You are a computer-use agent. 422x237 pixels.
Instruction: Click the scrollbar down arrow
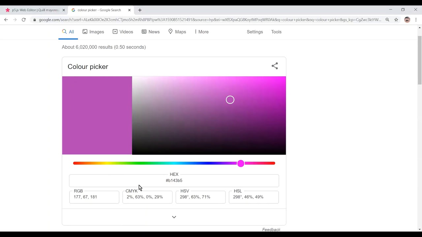[419, 229]
